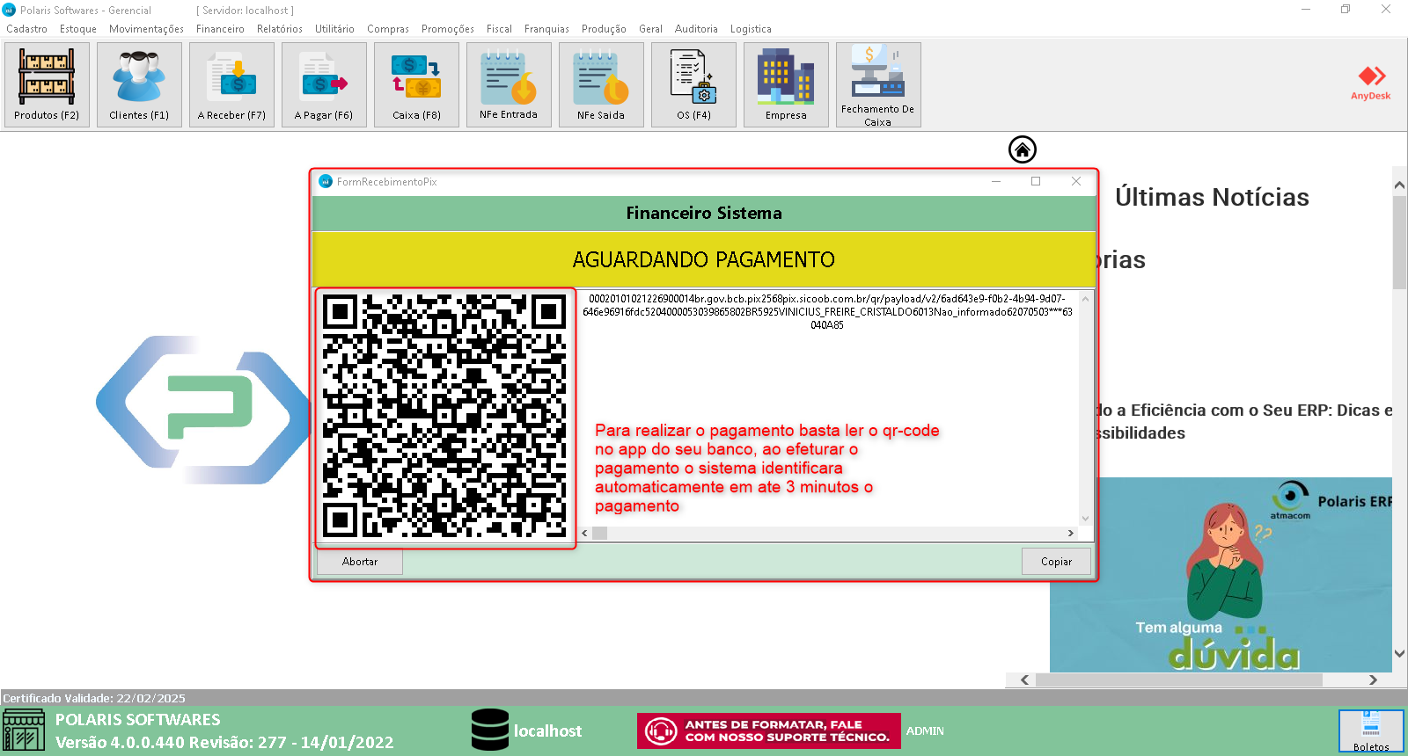Screen dimensions: 1408x756
Task: Minimize the FormRecebimentoPix dialog
Action: [x=996, y=181]
